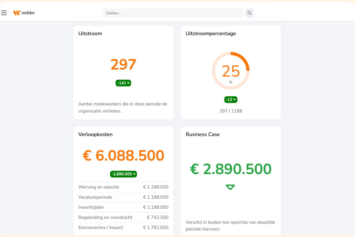The height and width of the screenshot is (237, 355).
Task: Select the Begeleiding en overdracht row
Action: click(x=123, y=217)
